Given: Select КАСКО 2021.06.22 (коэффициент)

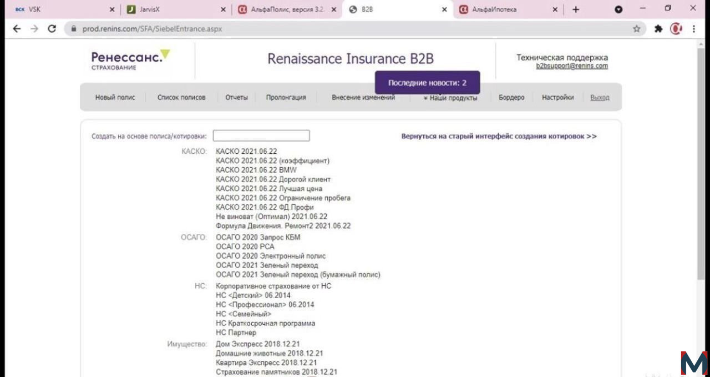Looking at the screenshot, I should pos(272,160).
